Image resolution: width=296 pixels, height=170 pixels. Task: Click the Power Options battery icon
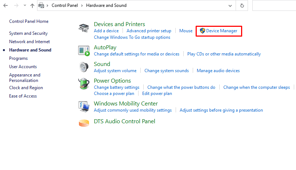[84, 84]
